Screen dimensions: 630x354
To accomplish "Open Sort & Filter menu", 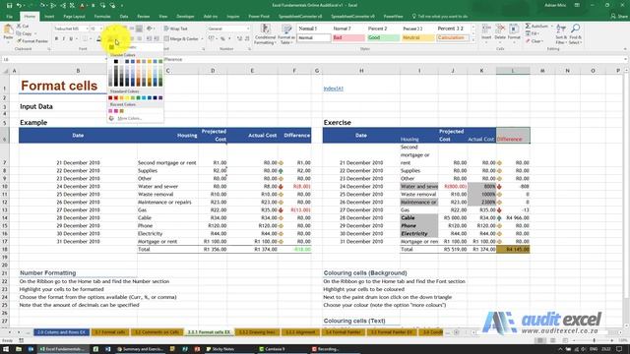I will (x=560, y=33).
